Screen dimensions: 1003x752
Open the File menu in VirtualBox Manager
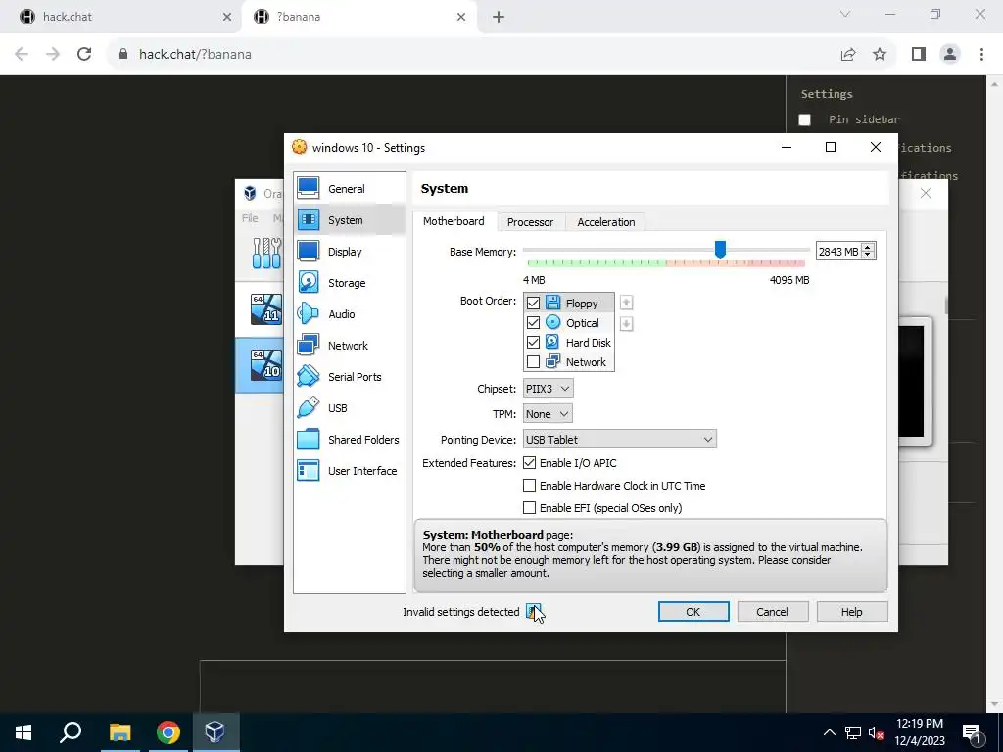250,218
